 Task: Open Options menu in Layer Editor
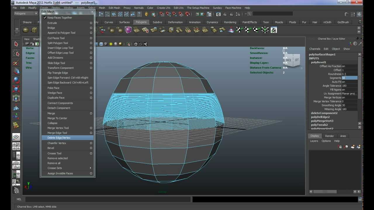tap(326, 141)
